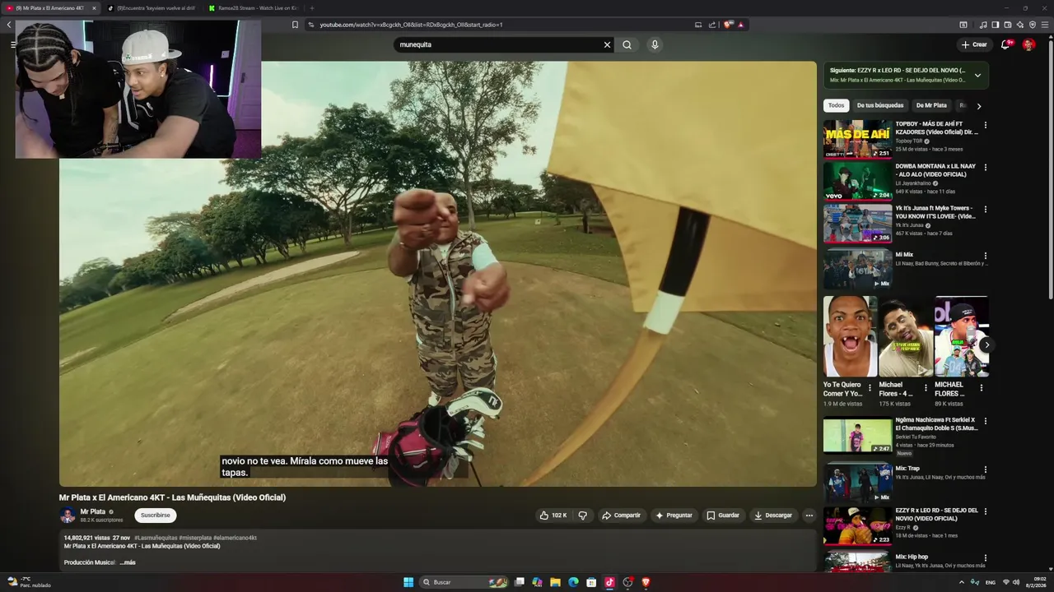Click the Crear button
This screenshot has width=1054, height=592.
click(974, 44)
